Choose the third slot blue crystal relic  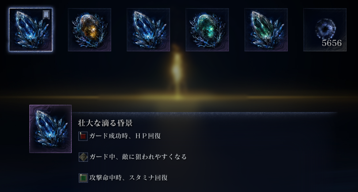(x=148, y=30)
